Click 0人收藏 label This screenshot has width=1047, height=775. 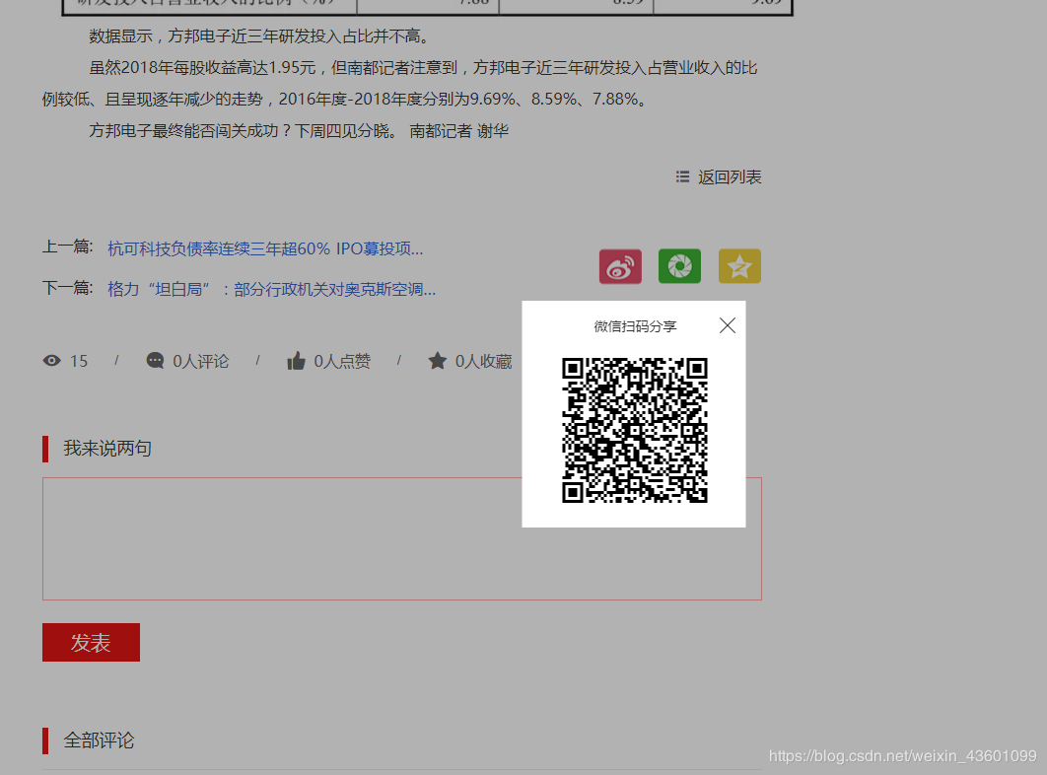(483, 362)
